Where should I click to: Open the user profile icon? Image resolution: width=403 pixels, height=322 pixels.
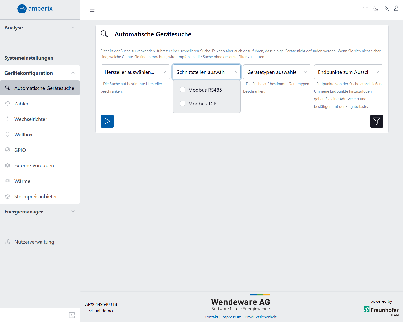pyautogui.click(x=396, y=9)
